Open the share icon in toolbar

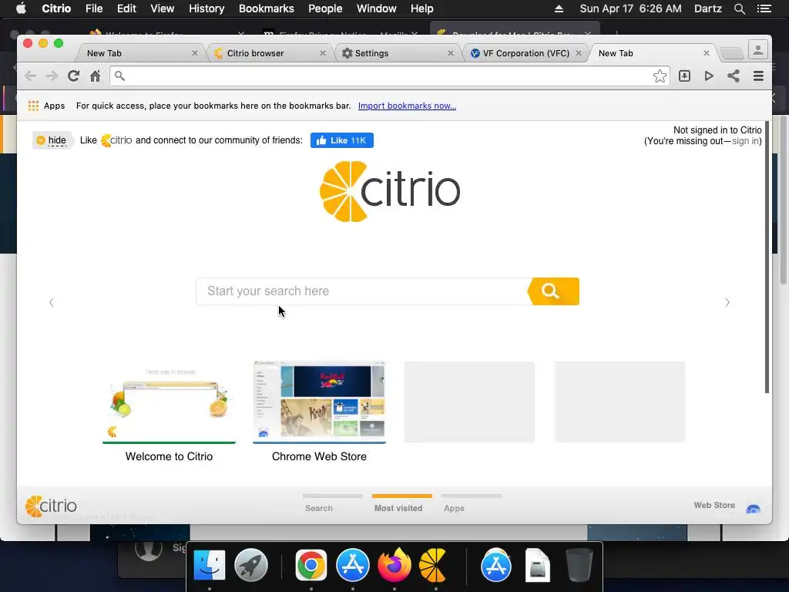point(734,76)
